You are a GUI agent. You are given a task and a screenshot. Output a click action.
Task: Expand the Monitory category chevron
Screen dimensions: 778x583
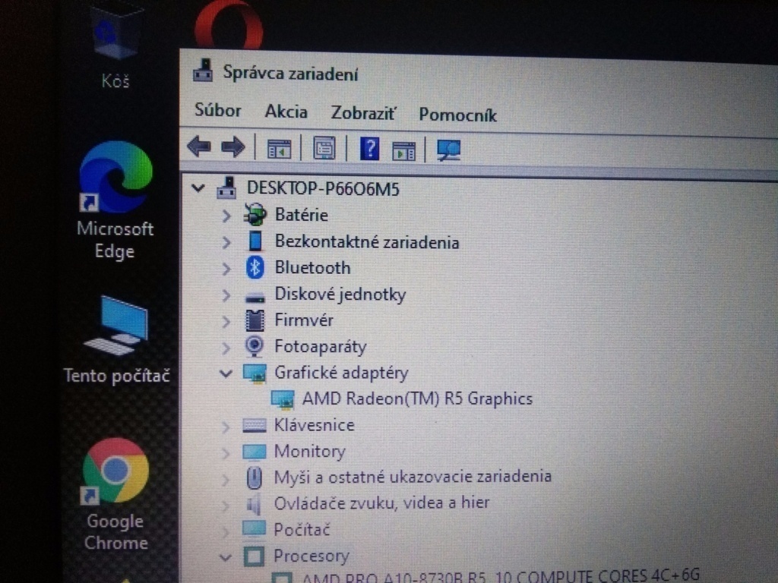tap(225, 452)
